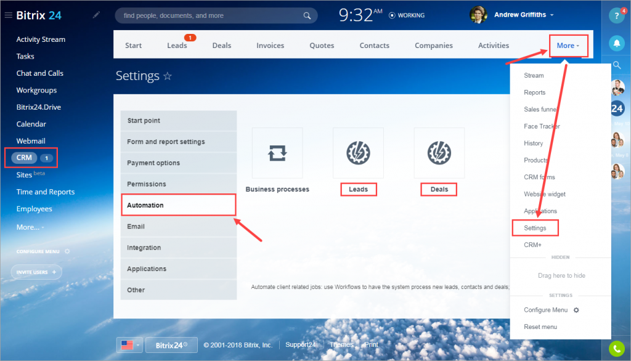Image resolution: width=631 pixels, height=361 pixels.
Task: Select Start point in the settings list
Action: point(179,121)
